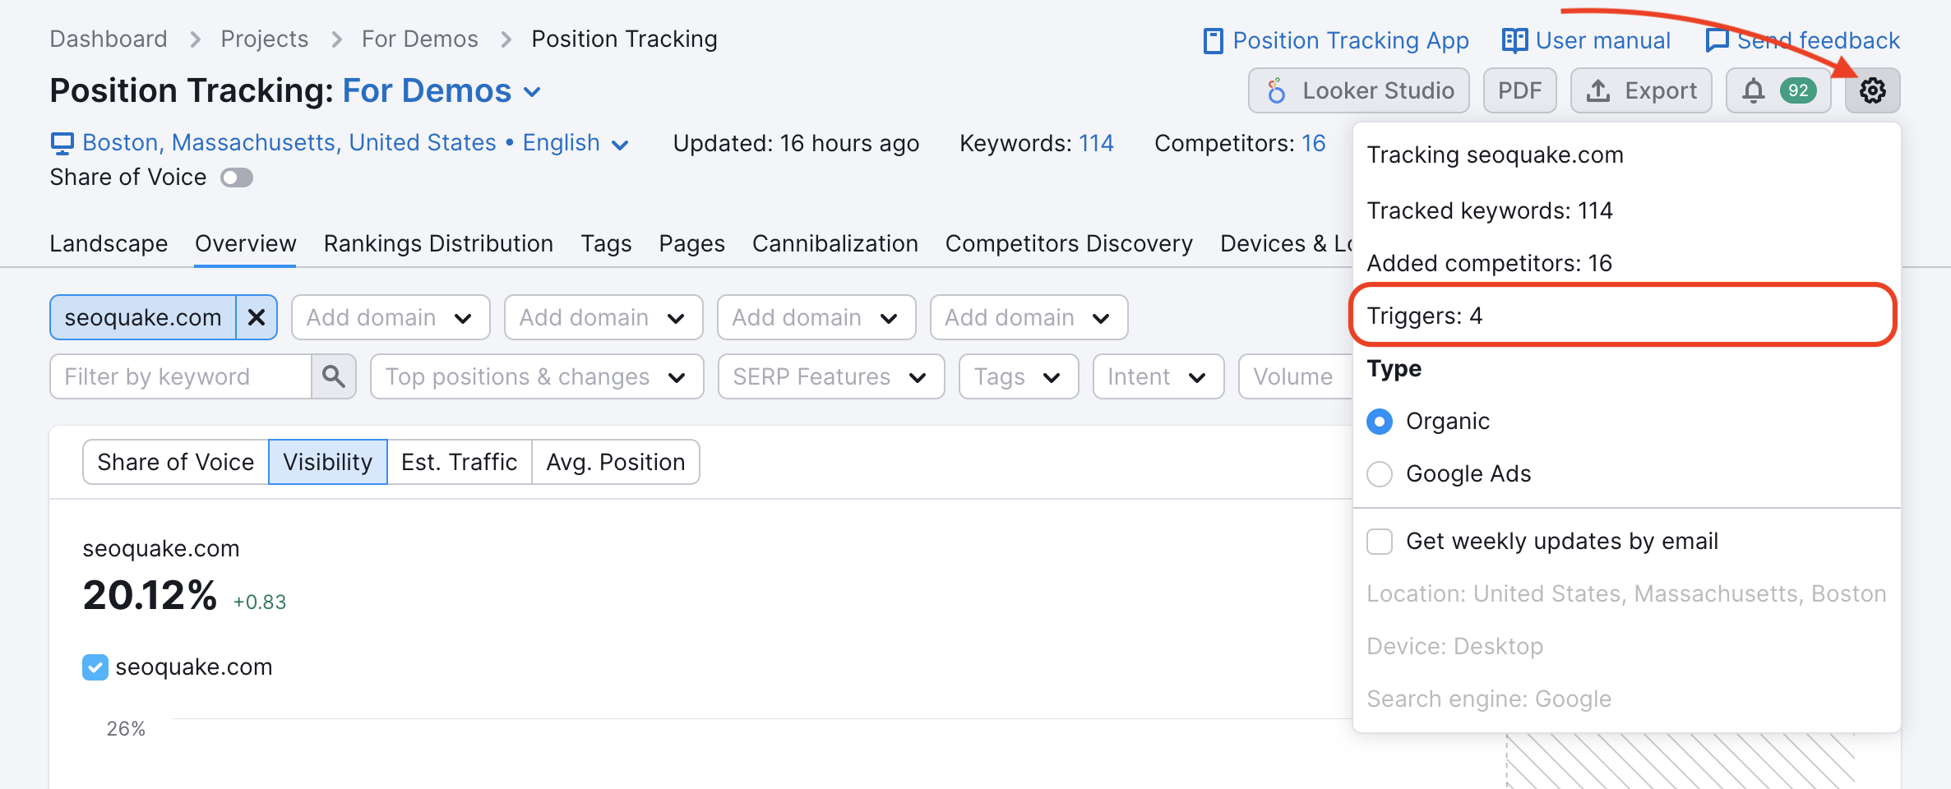Viewport: 1951px width, 789px height.
Task: Click Keywords count 114
Action: pos(1096,143)
